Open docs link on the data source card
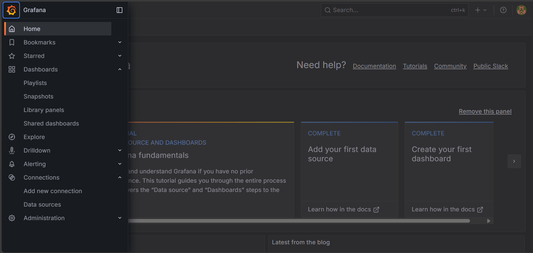This screenshot has width=533, height=253. [343, 210]
